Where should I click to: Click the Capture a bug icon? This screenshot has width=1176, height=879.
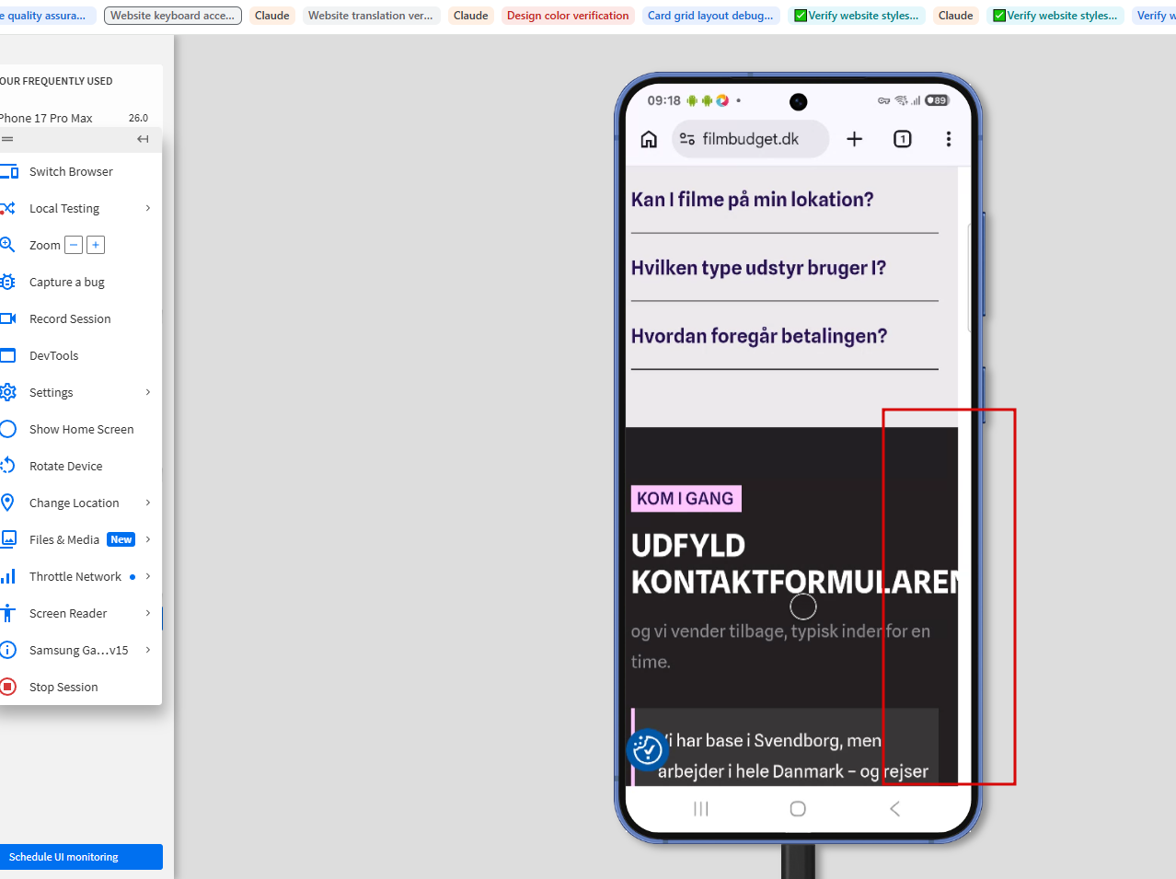click(7, 282)
